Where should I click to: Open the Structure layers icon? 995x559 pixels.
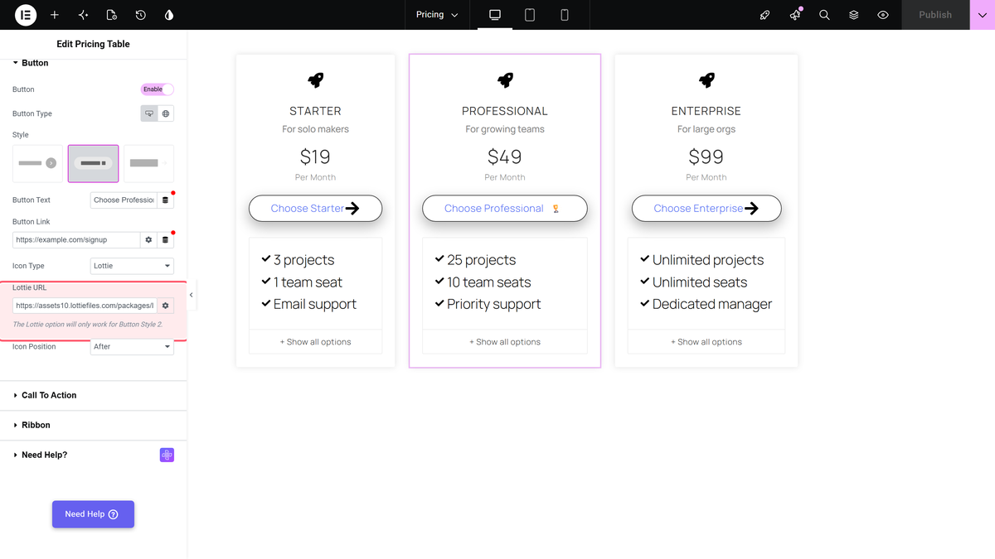click(854, 15)
